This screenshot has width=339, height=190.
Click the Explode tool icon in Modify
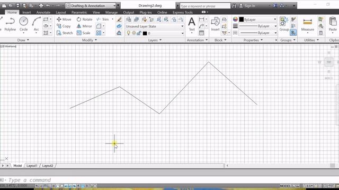pos(119,26)
